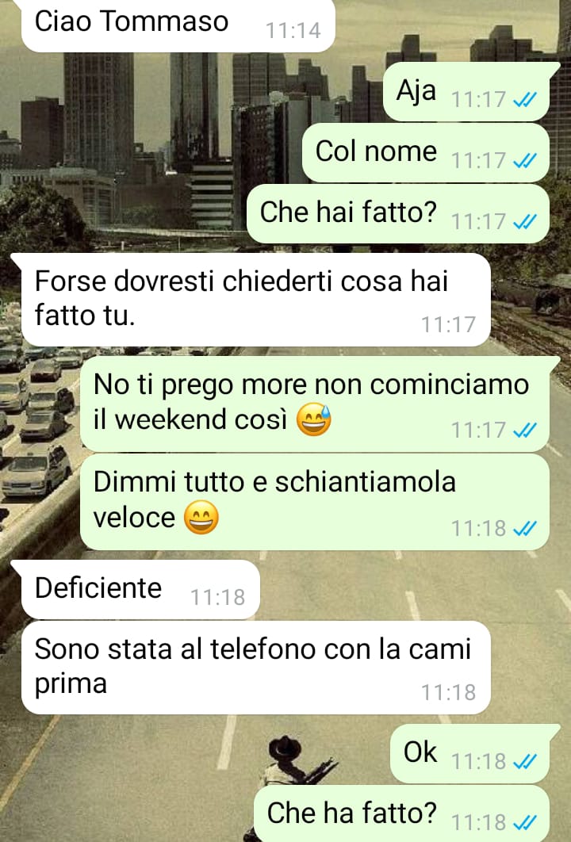Tap the read checkmarks on 'Col nome'

(525, 161)
